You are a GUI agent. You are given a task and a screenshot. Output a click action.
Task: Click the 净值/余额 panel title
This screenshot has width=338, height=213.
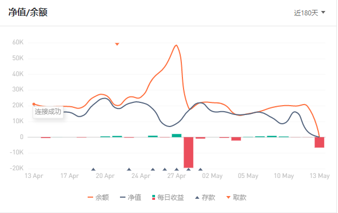(28, 12)
